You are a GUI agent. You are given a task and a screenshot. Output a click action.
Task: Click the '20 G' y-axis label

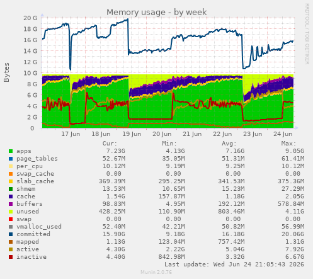click(x=31, y=18)
